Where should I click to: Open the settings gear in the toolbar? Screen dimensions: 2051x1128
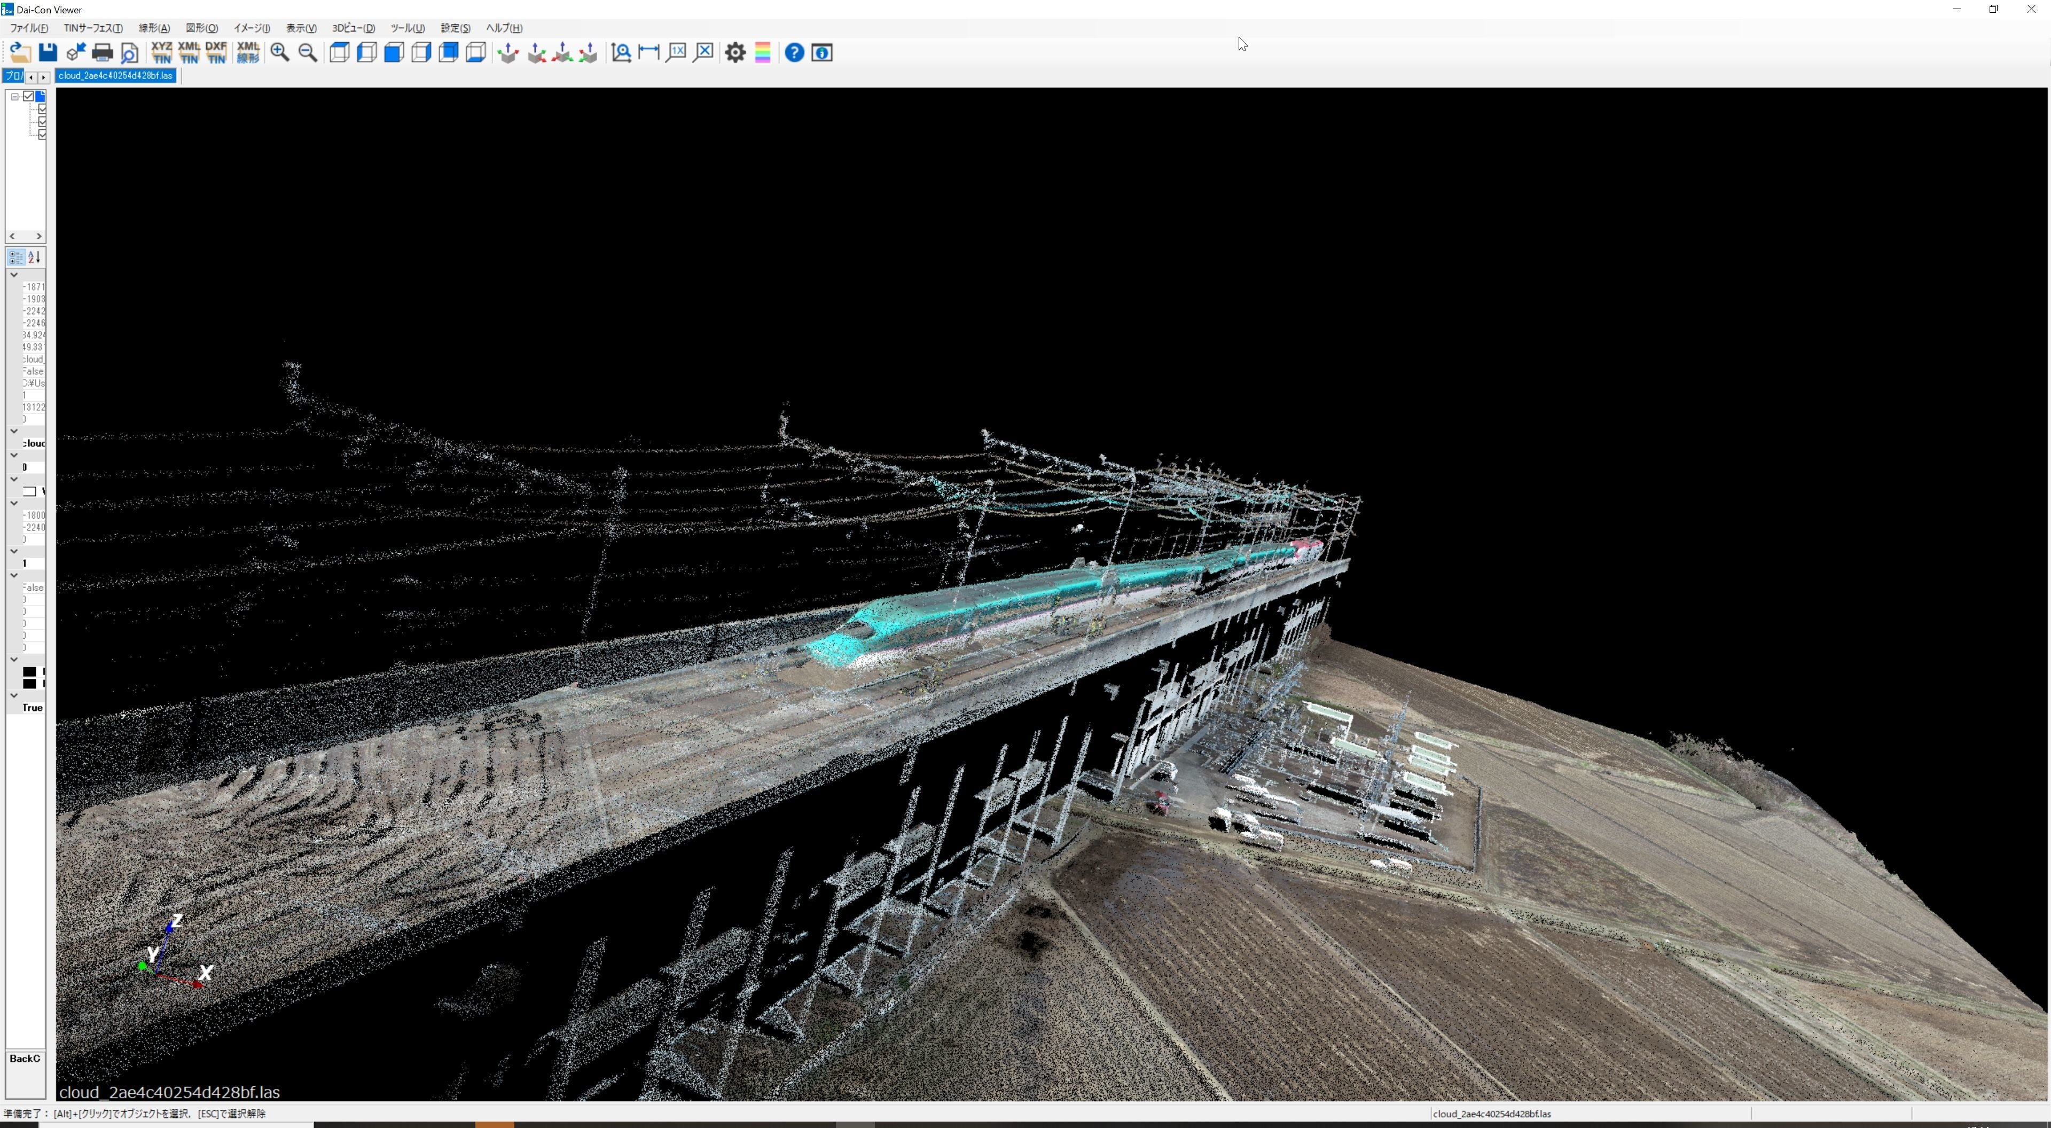coord(735,52)
